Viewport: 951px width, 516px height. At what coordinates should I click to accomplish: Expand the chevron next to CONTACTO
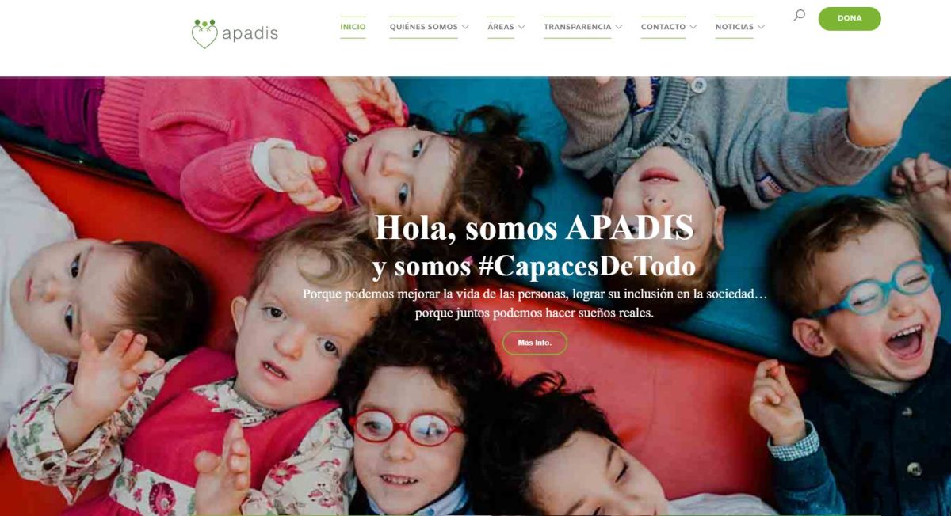click(693, 27)
